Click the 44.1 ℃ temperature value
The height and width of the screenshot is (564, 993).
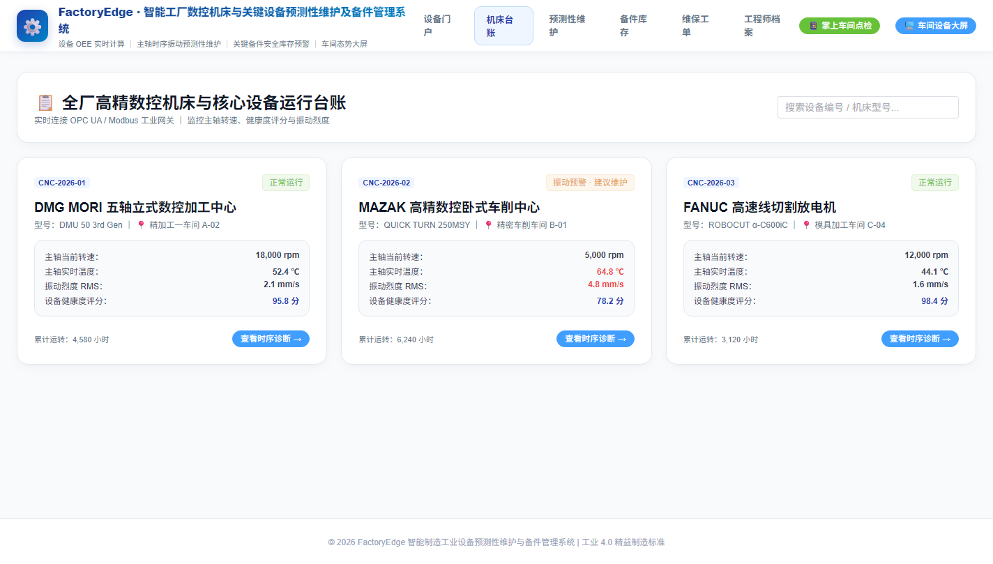tap(935, 272)
